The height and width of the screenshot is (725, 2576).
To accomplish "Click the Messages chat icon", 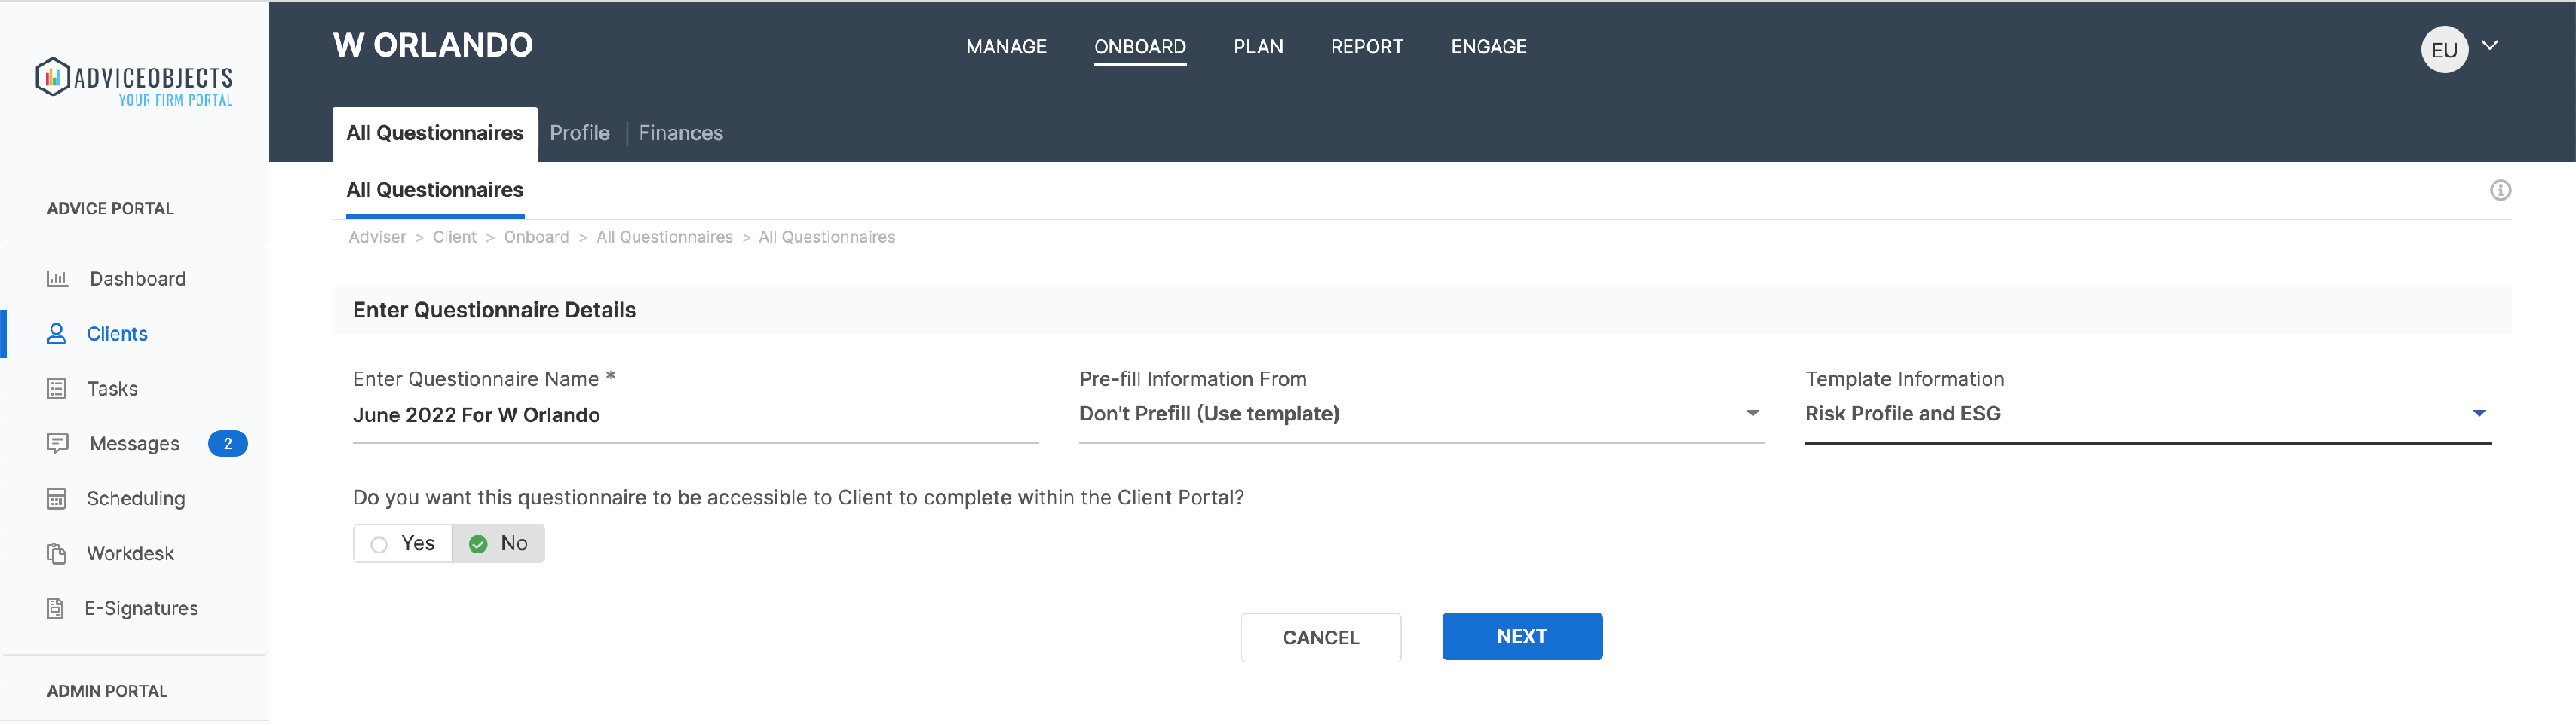I will tap(58, 444).
